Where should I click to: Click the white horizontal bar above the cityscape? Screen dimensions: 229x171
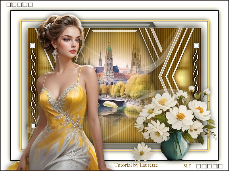click(114, 31)
